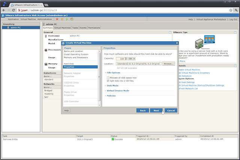Click the browser back arrow
Image resolution: width=240 pixels, height=160 pixels.
(4, 10)
